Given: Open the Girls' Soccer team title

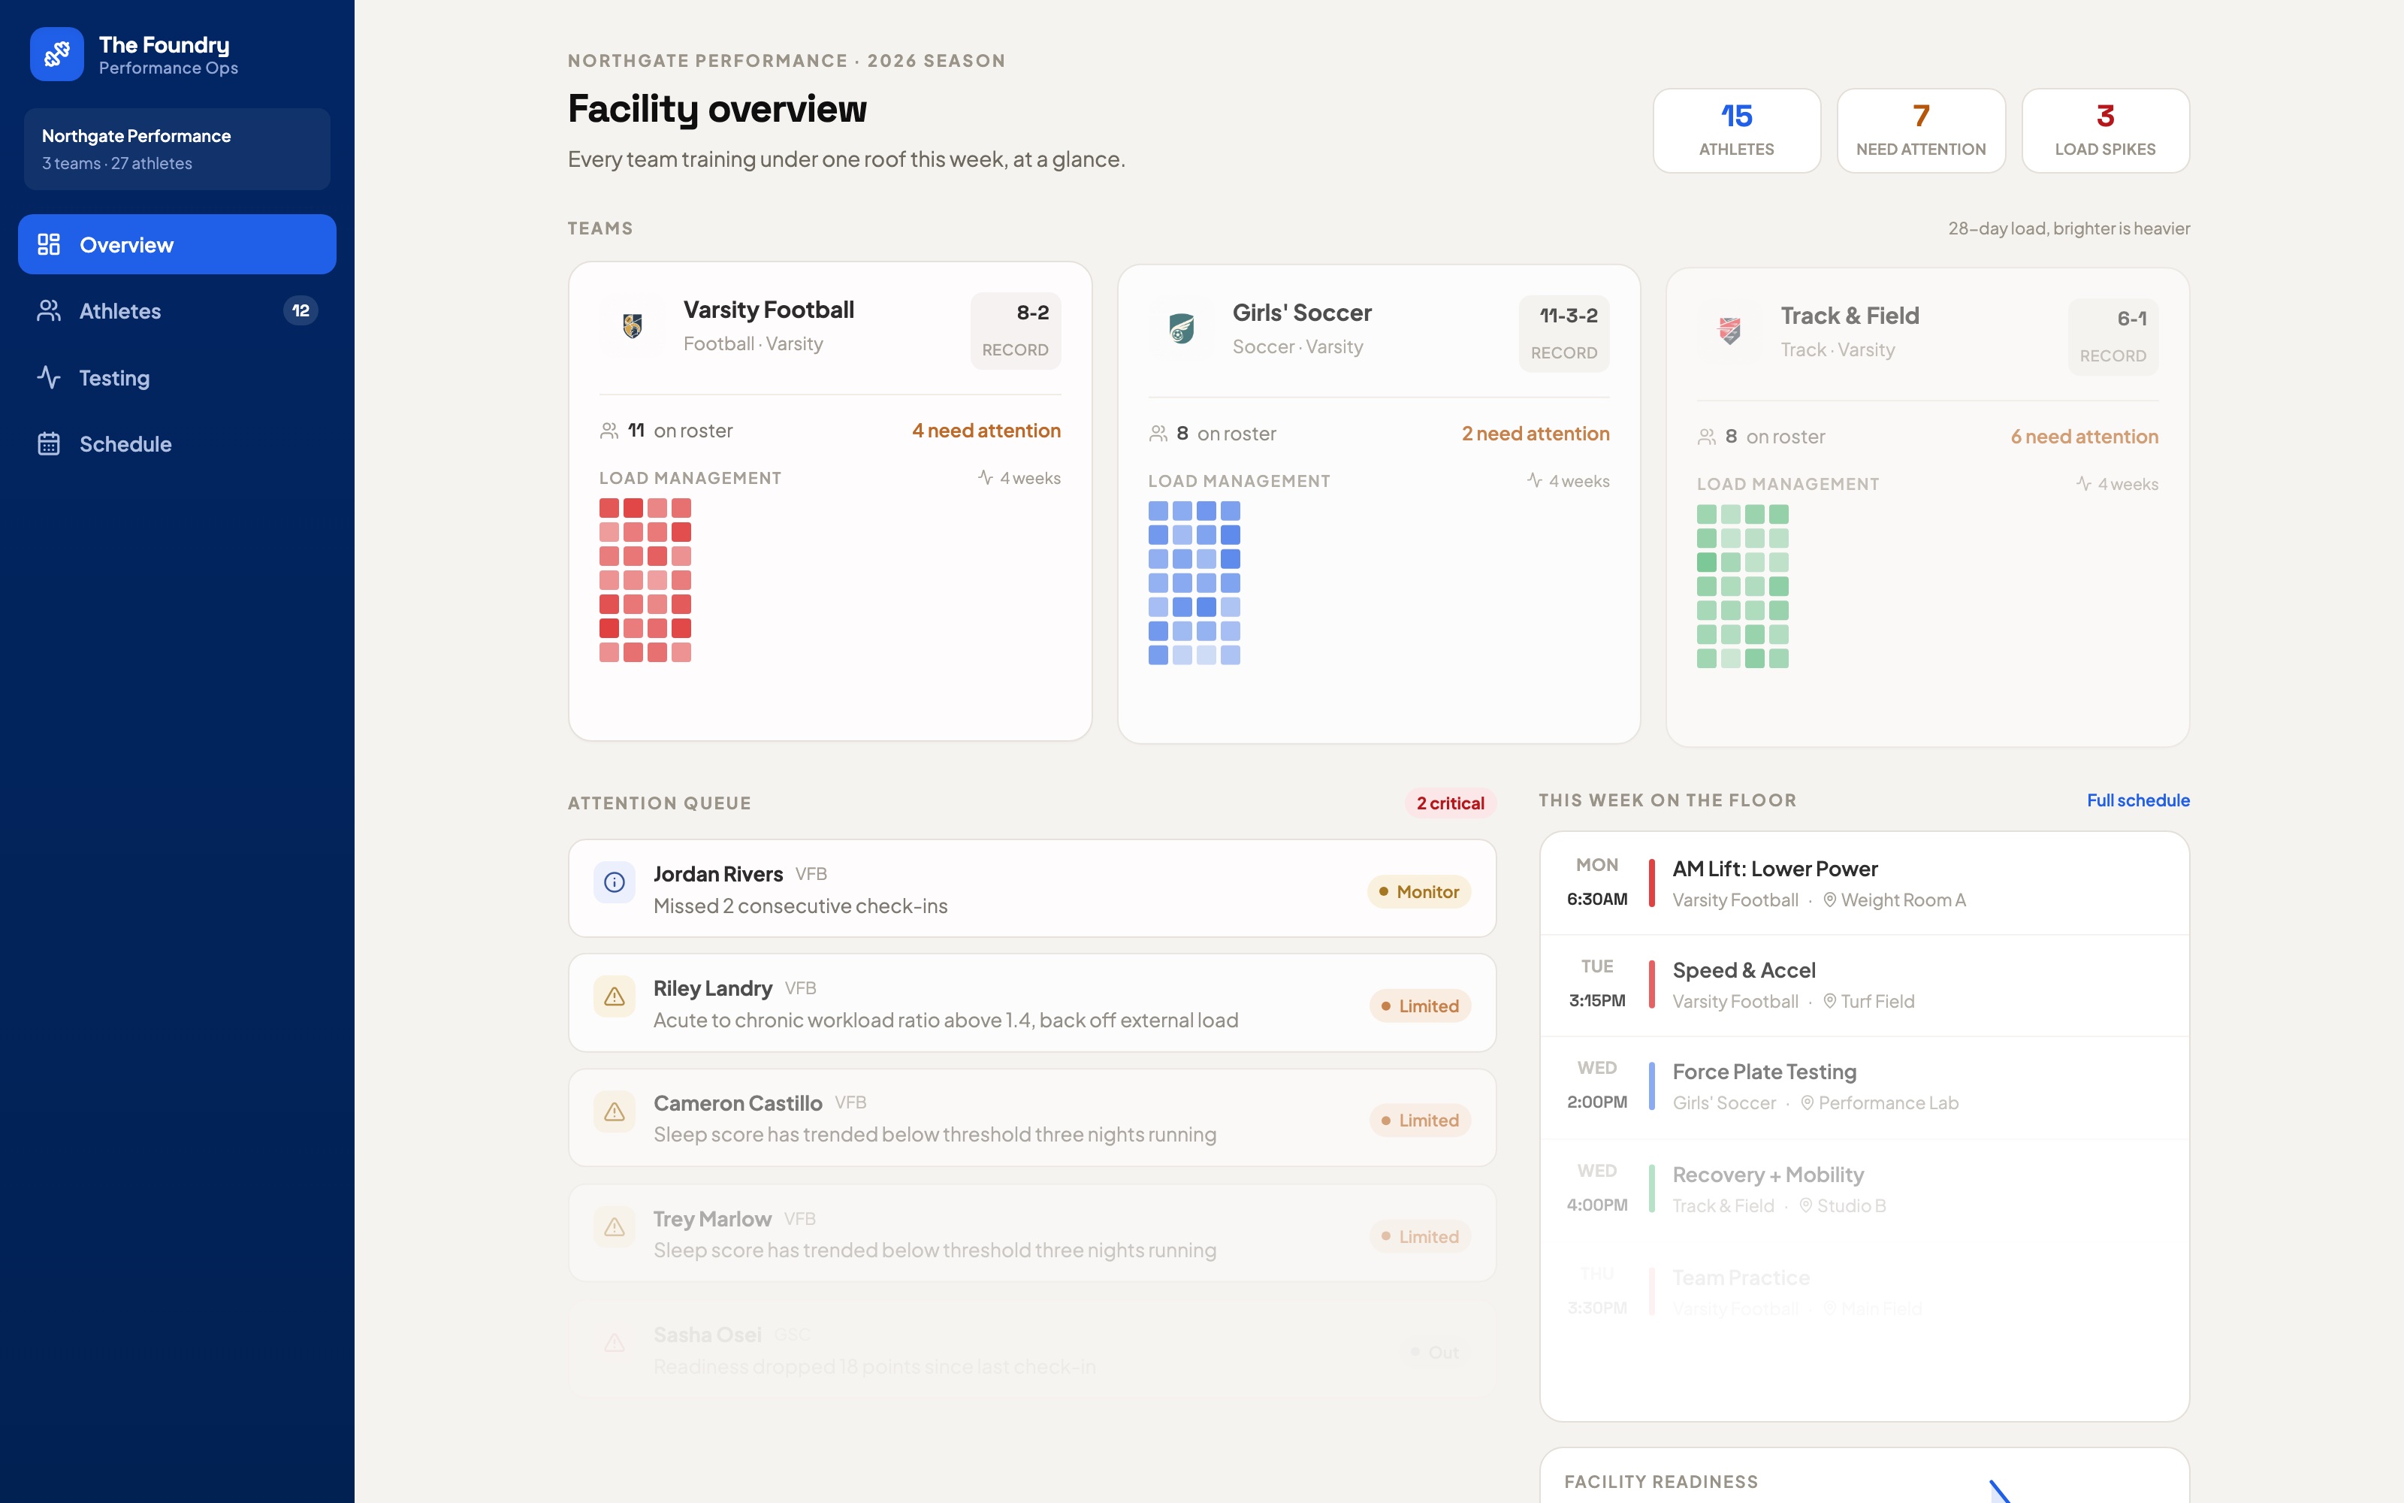Looking at the screenshot, I should tap(1303, 313).
